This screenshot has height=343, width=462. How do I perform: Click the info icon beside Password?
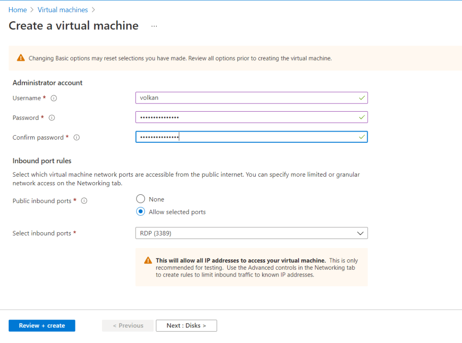click(51, 118)
